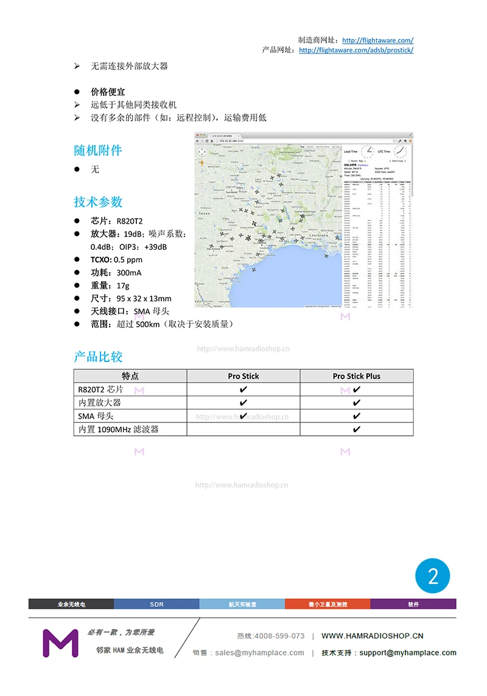The image size is (487, 696).
Task: Click the 必有一款, 为您所要 slogan
Action: [x=121, y=632]
